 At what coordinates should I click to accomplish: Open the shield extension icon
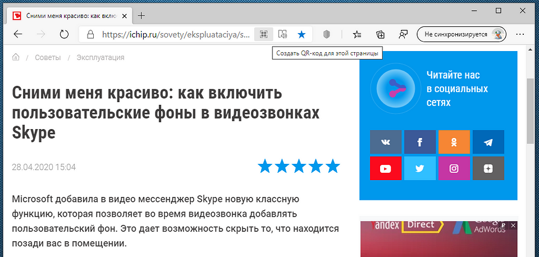click(327, 34)
